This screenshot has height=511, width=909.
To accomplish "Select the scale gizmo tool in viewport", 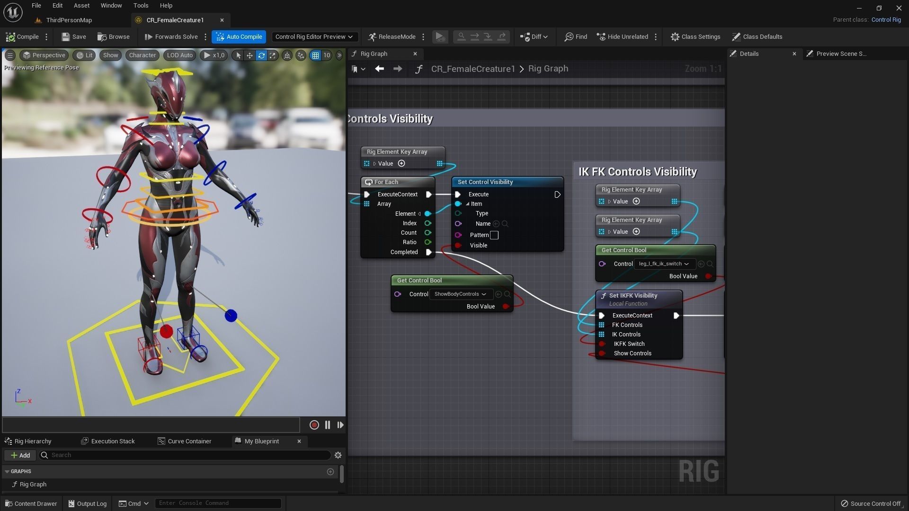I will (273, 55).
